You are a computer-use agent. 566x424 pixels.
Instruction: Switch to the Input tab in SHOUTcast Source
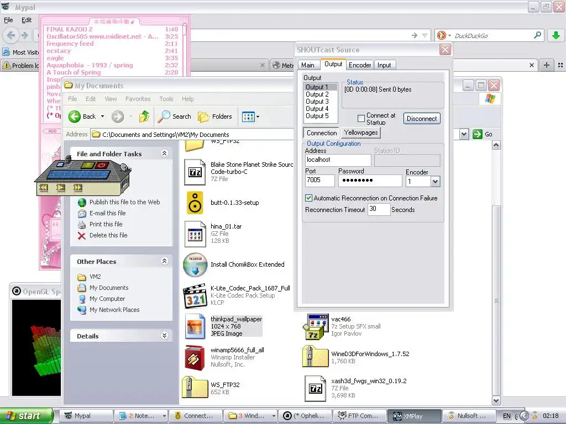click(384, 65)
